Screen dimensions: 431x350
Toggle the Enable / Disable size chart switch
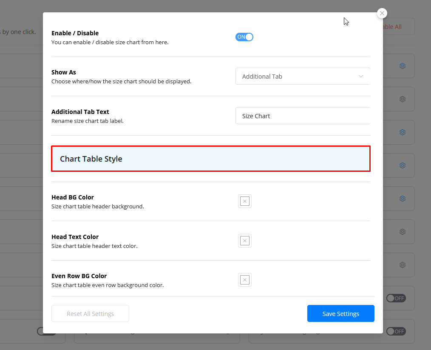tap(244, 37)
